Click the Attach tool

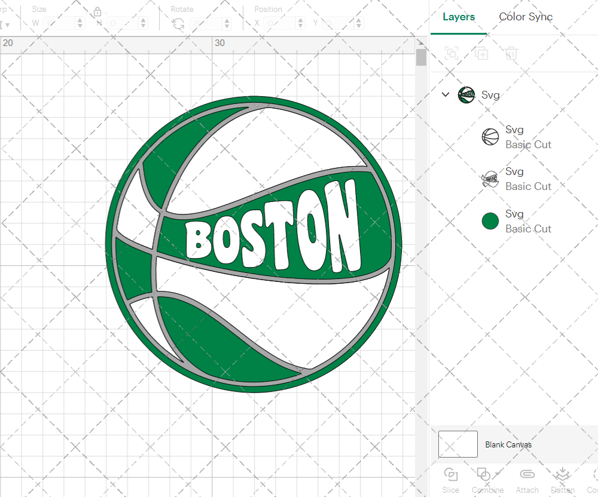[x=527, y=481]
